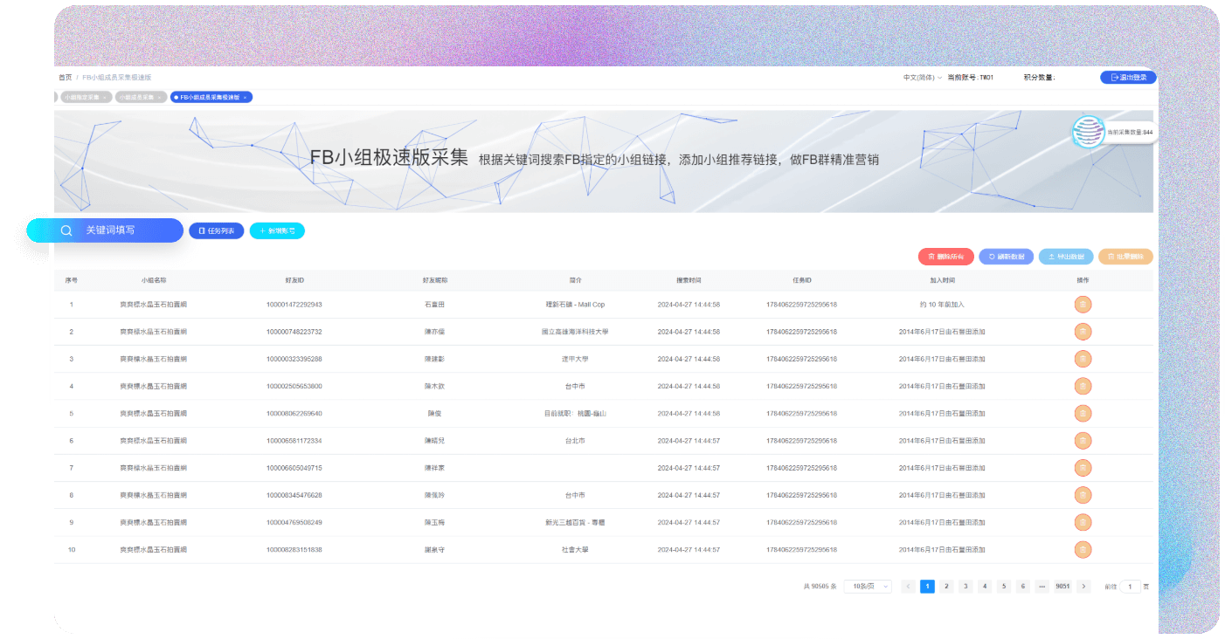
Task: Click the 退出登录 logout button
Action: tap(1128, 78)
